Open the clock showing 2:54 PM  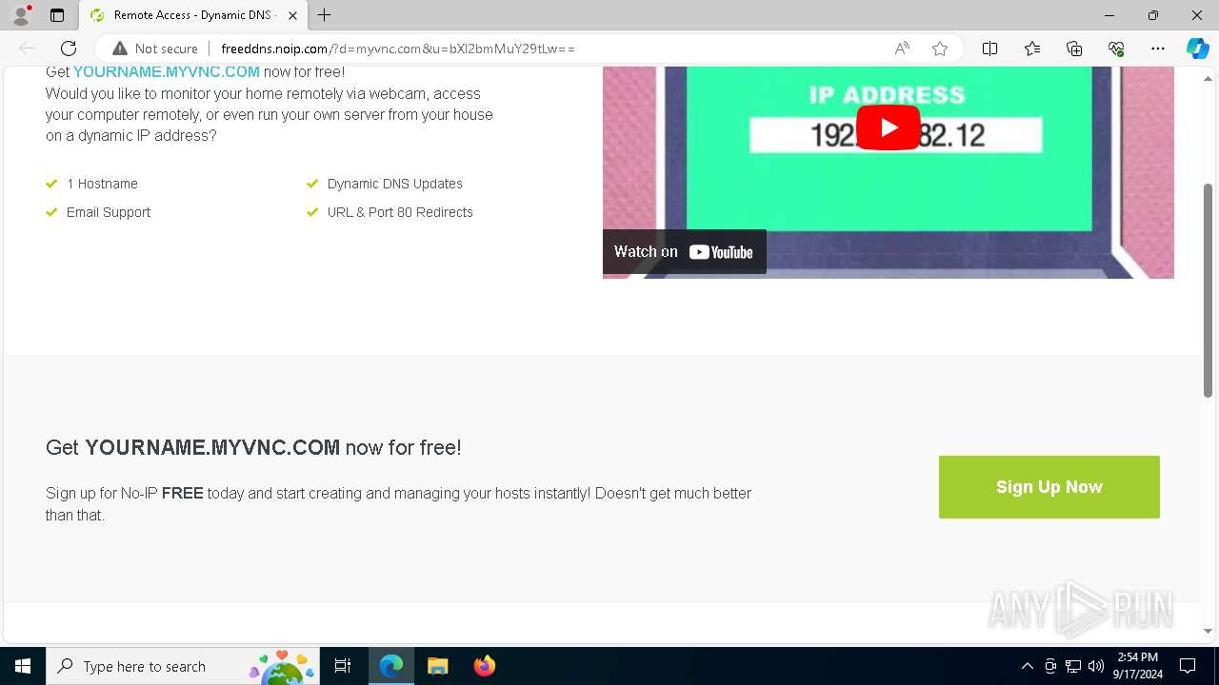[x=1137, y=666]
